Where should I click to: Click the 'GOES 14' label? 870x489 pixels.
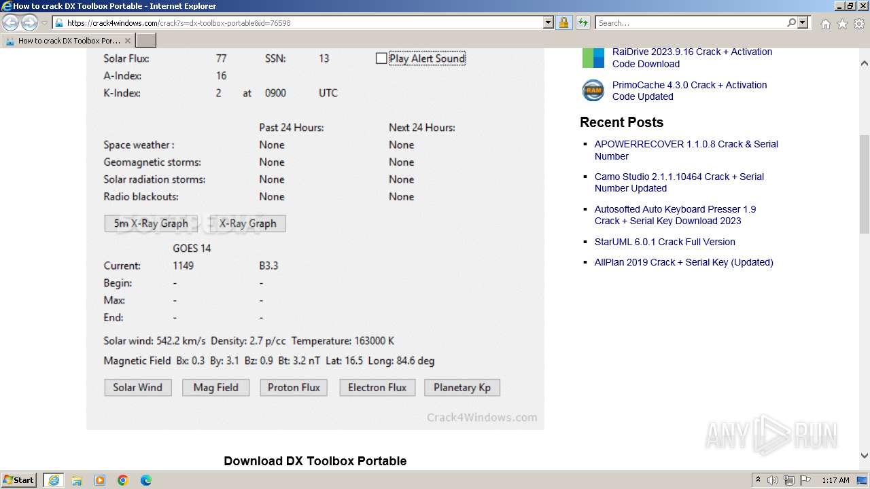point(192,249)
